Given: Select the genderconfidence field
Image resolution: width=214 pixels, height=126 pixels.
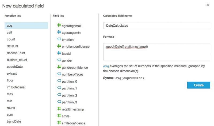Looking at the screenshot, I should (x=75, y=68).
